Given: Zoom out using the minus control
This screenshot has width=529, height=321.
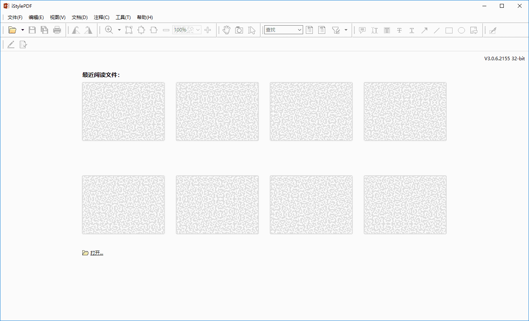Looking at the screenshot, I should tap(166, 30).
